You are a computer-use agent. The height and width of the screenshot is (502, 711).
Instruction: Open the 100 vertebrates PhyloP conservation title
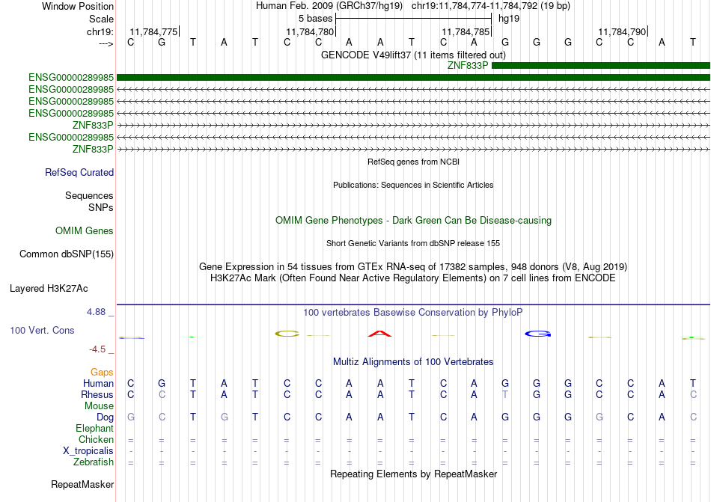pos(413,312)
